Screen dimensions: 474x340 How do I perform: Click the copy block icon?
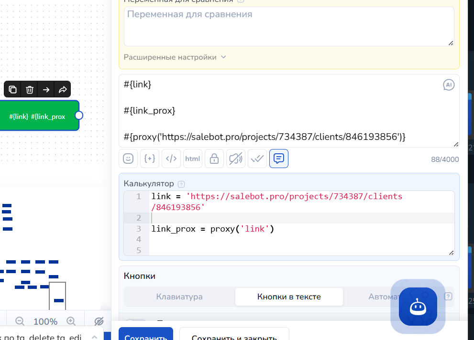pyautogui.click(x=13, y=90)
